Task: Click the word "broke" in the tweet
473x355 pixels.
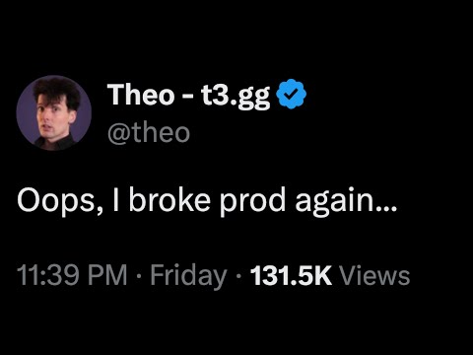Action: coord(169,199)
